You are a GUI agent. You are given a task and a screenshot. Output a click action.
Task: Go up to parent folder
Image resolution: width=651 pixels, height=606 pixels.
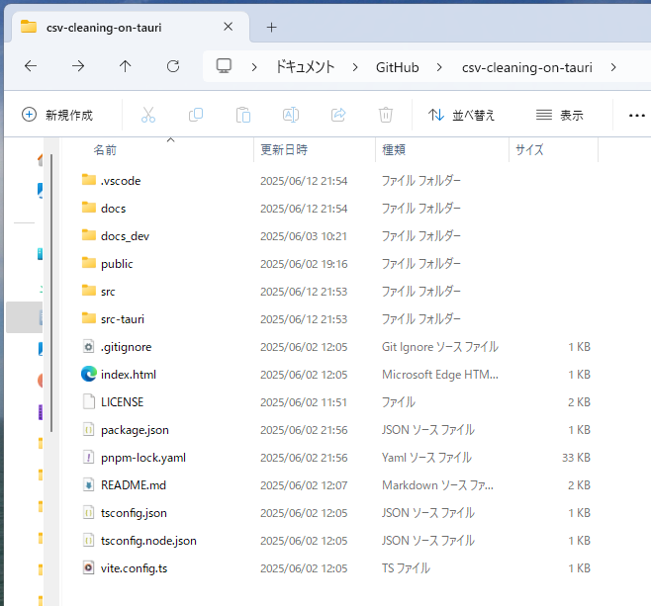[125, 66]
